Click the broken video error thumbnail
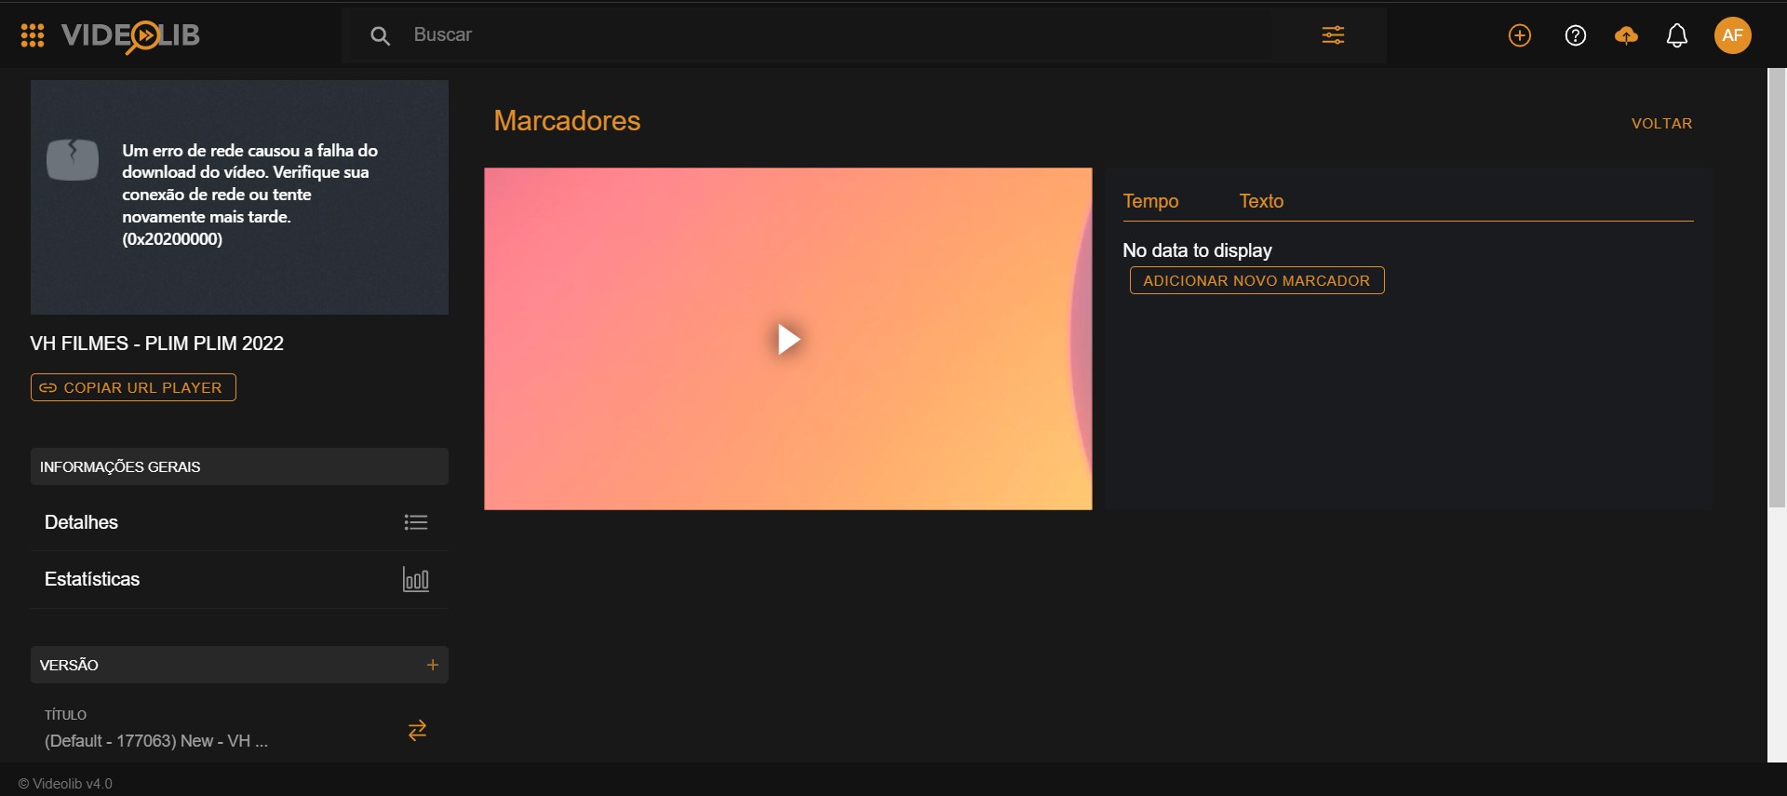The image size is (1787, 796). [x=239, y=197]
